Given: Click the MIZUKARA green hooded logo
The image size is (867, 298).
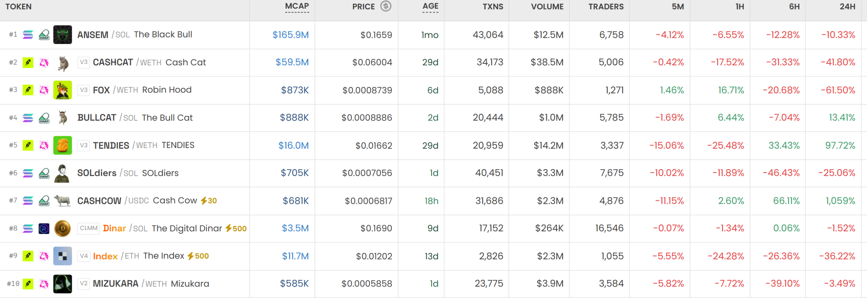Looking at the screenshot, I should (63, 284).
